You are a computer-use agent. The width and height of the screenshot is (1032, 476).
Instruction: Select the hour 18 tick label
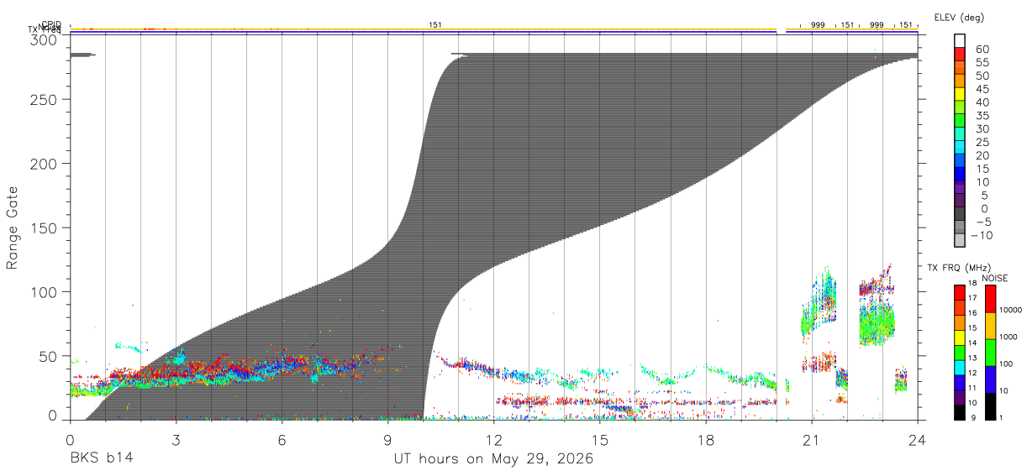pyautogui.click(x=706, y=439)
